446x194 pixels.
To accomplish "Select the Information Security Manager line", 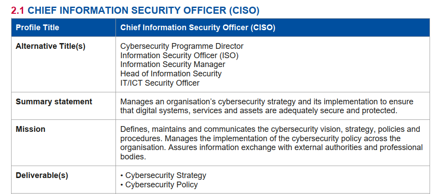I will pos(173,64).
